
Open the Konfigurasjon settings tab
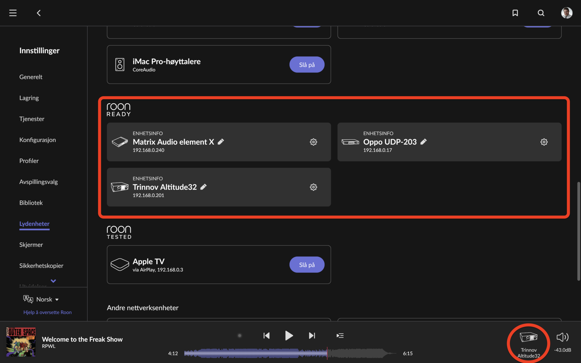(38, 140)
